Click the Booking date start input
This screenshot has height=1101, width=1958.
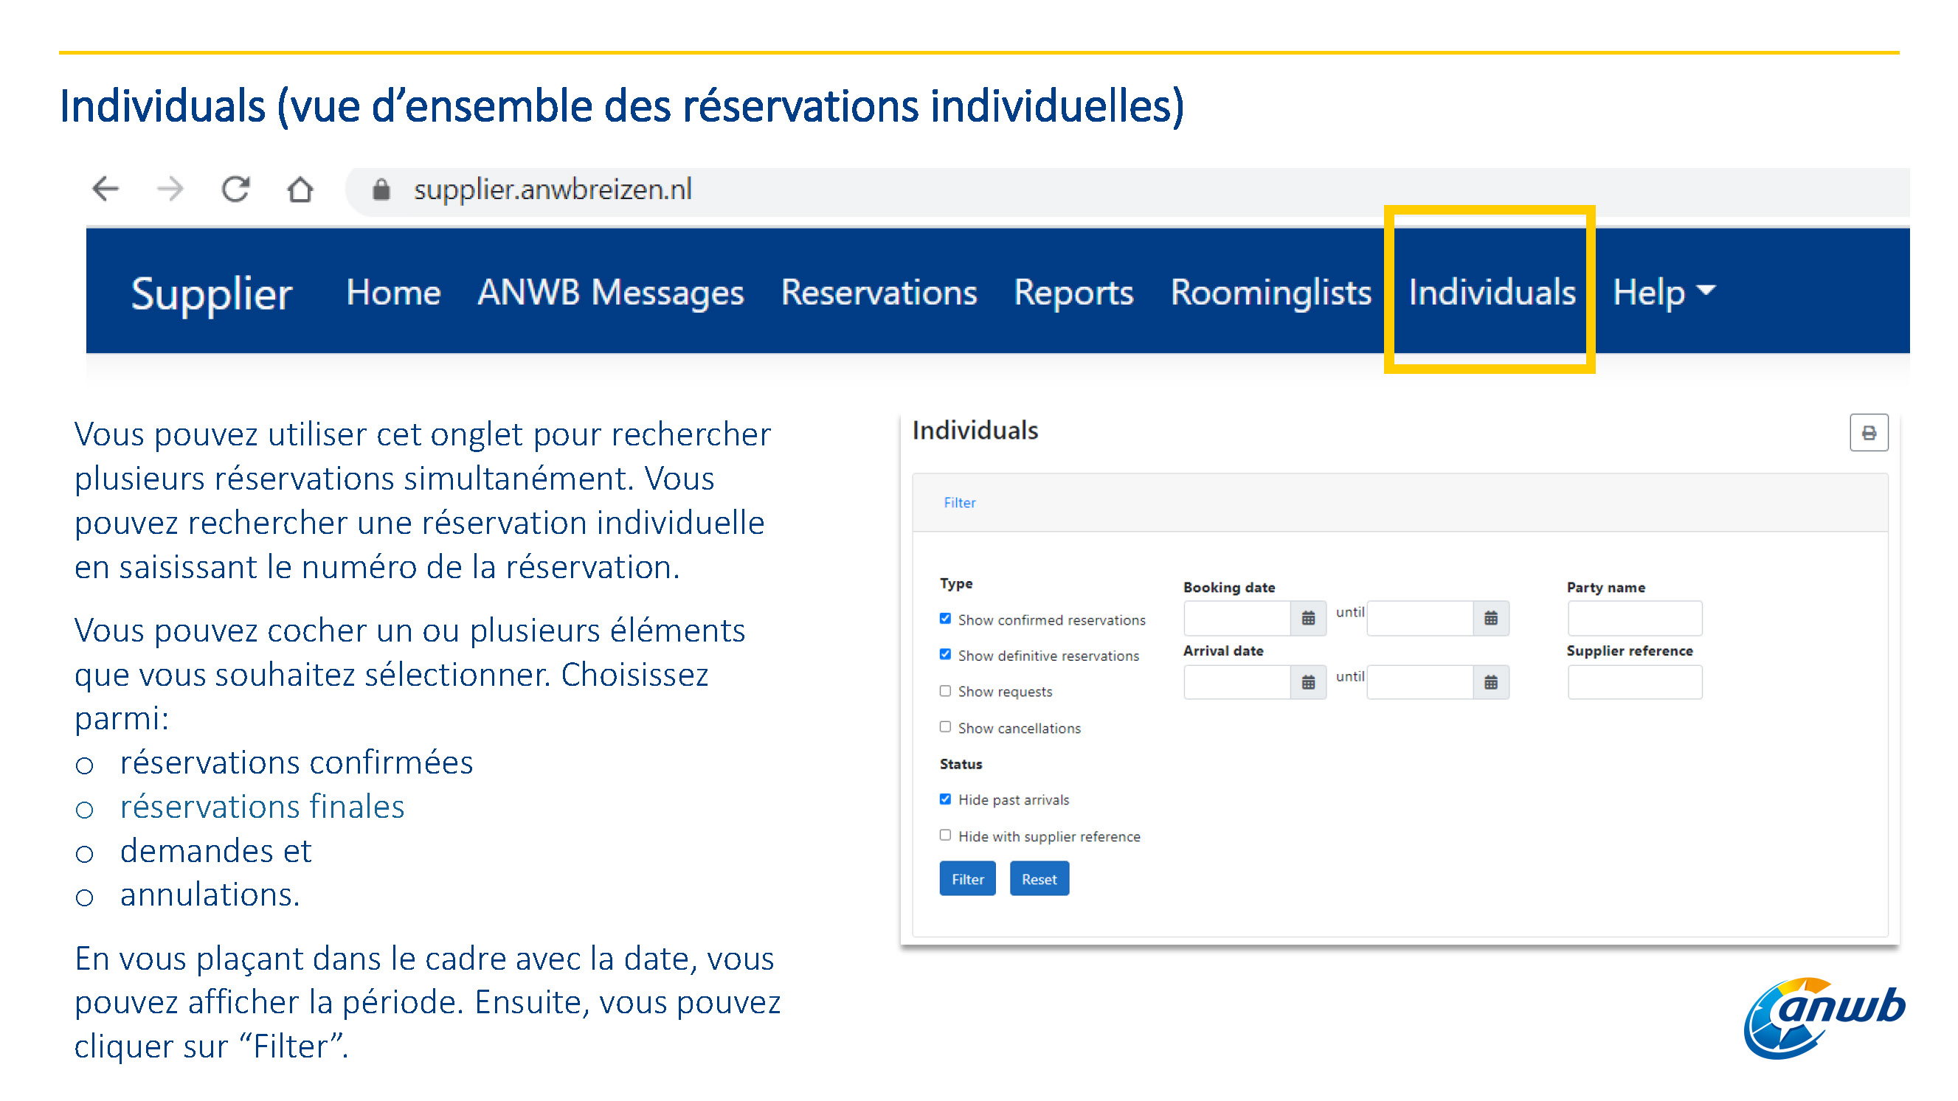pos(1237,619)
